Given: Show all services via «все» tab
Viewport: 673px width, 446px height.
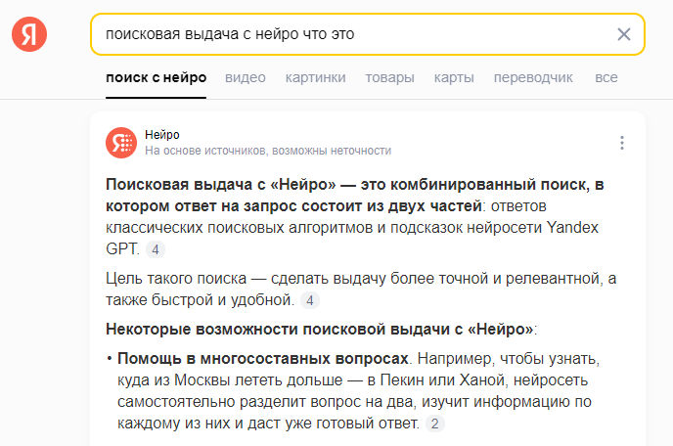Looking at the screenshot, I should pos(606,77).
